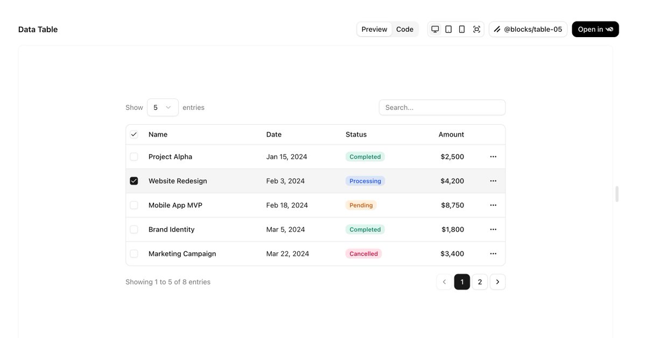Open row actions for Project Alpha

[493, 157]
